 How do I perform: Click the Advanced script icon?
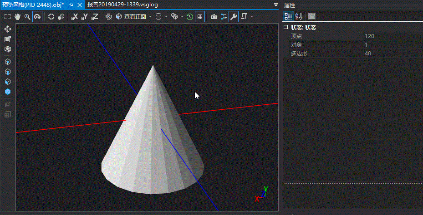[244, 17]
